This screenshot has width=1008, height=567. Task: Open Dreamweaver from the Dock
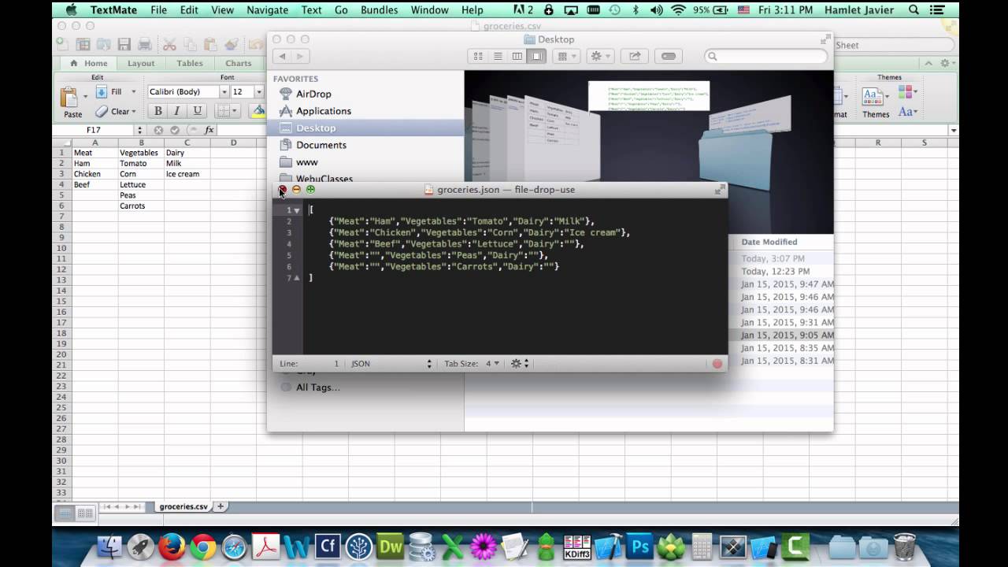[391, 546]
